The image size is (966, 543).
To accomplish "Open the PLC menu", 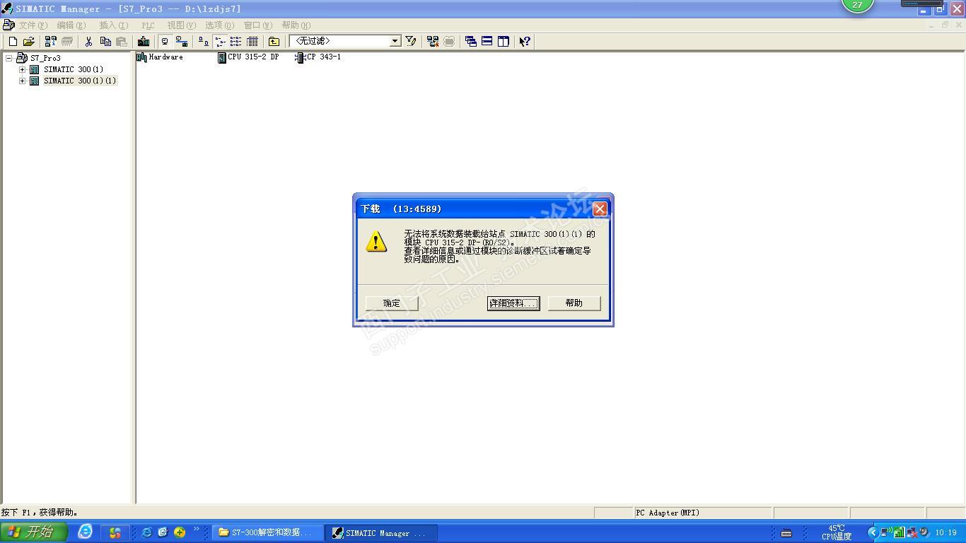I will point(148,25).
